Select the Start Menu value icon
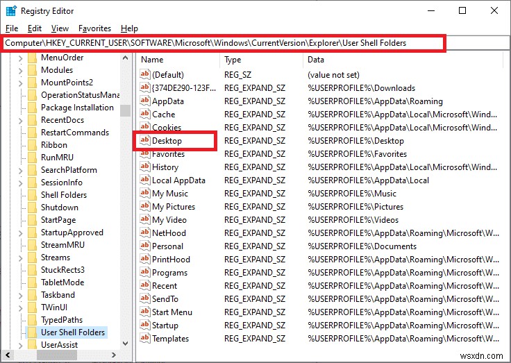 [144, 312]
